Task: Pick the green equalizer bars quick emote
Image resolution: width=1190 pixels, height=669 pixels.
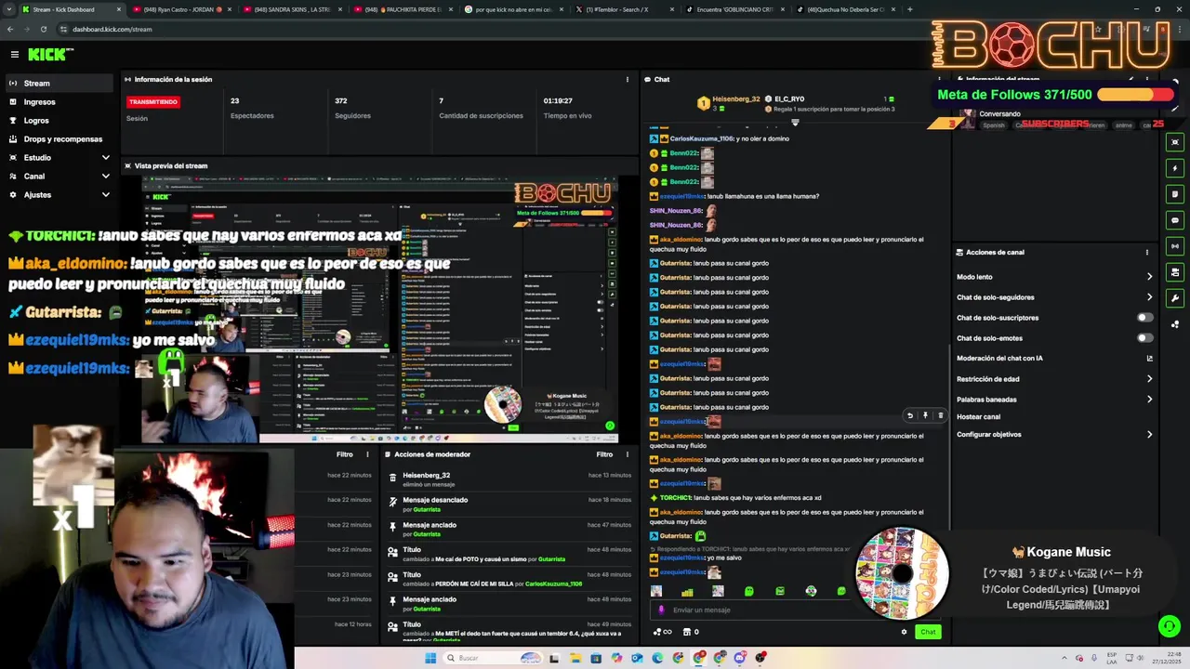Action: click(687, 591)
